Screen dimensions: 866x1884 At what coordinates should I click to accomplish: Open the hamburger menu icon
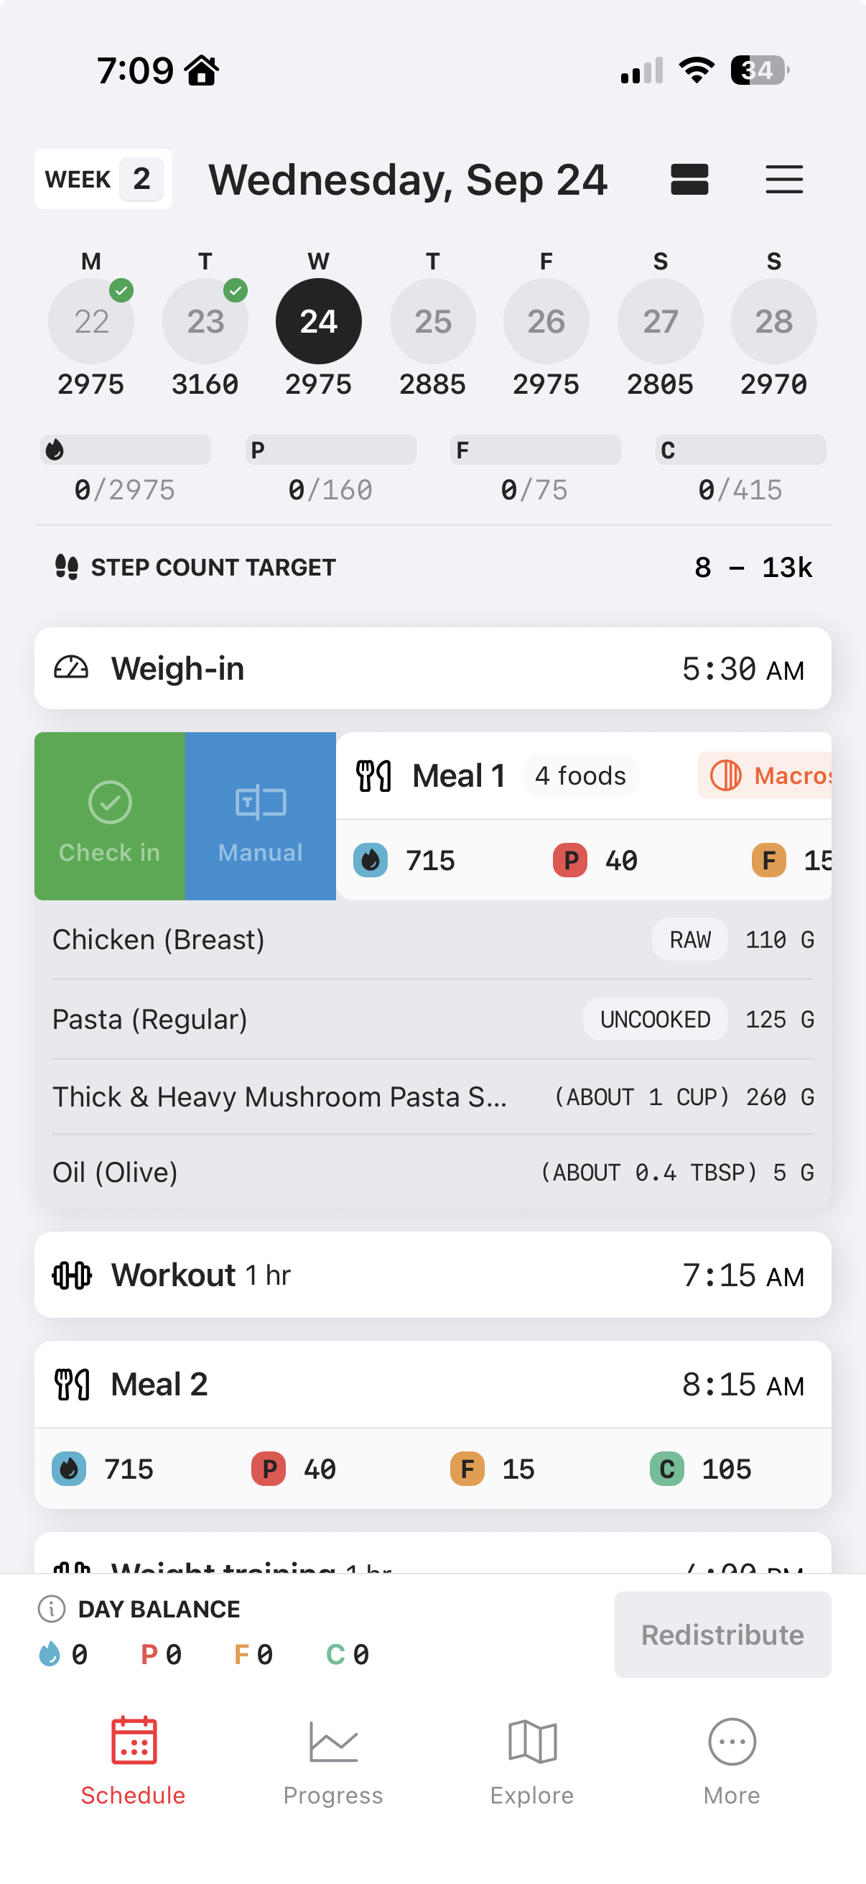click(x=783, y=179)
